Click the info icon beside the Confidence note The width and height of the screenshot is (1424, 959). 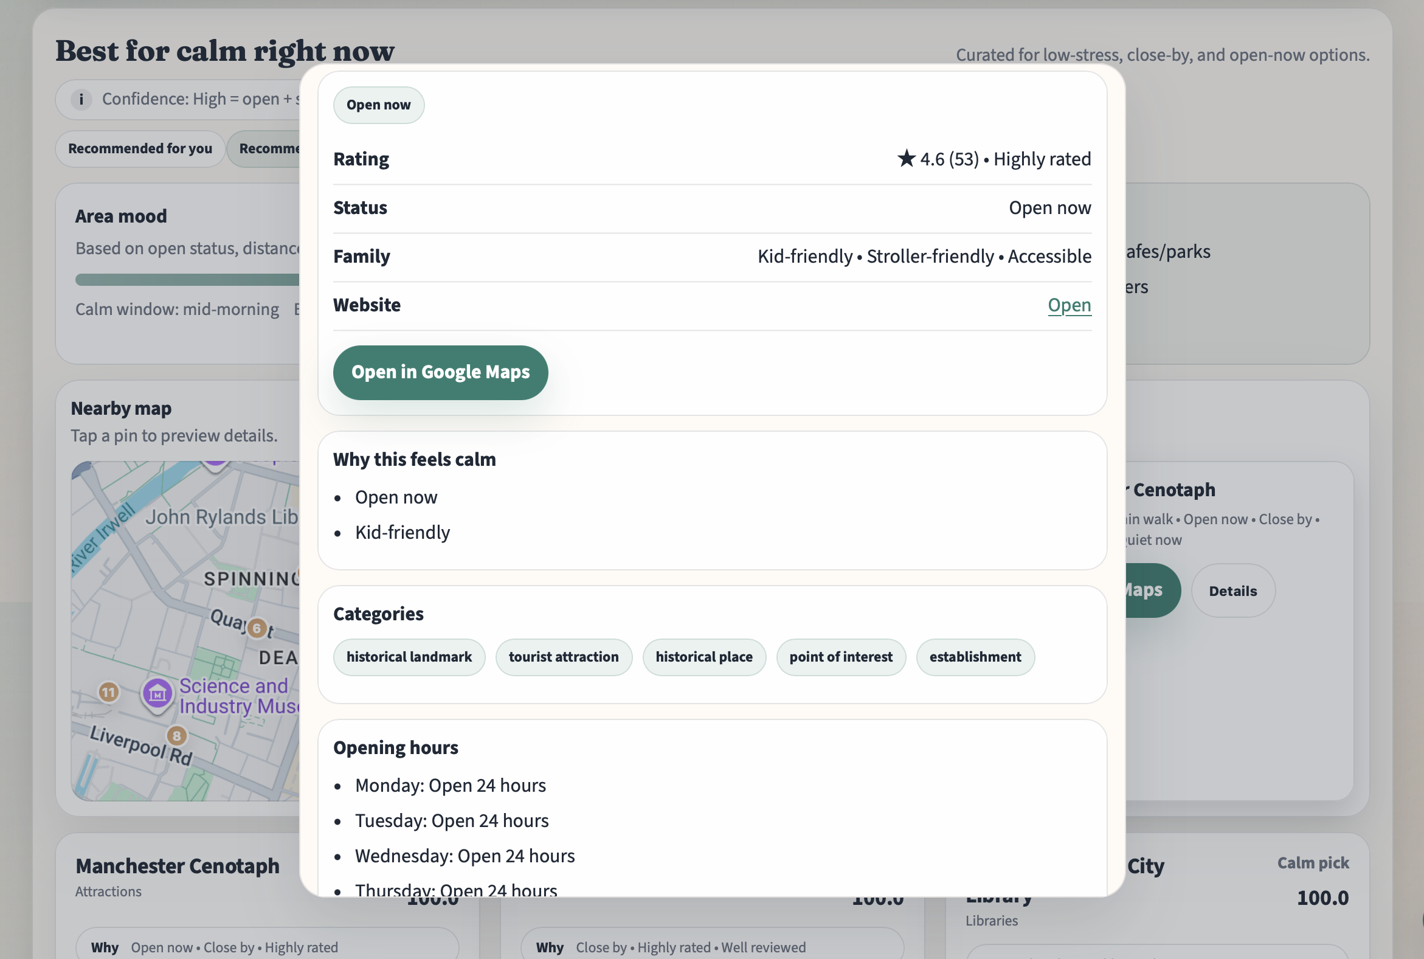[x=81, y=99]
